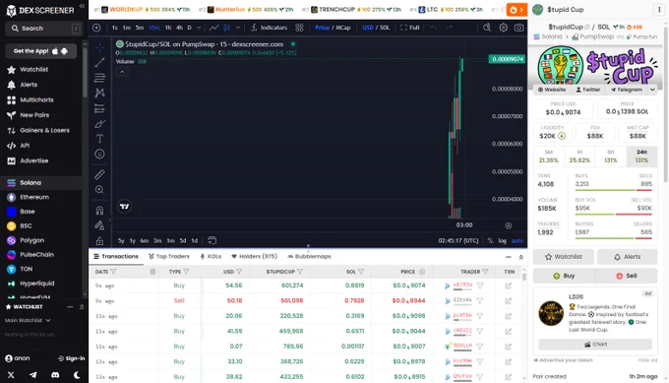Open $tupid Cup options kebab menu
This screenshot has width=669, height=383.
click(659, 10)
